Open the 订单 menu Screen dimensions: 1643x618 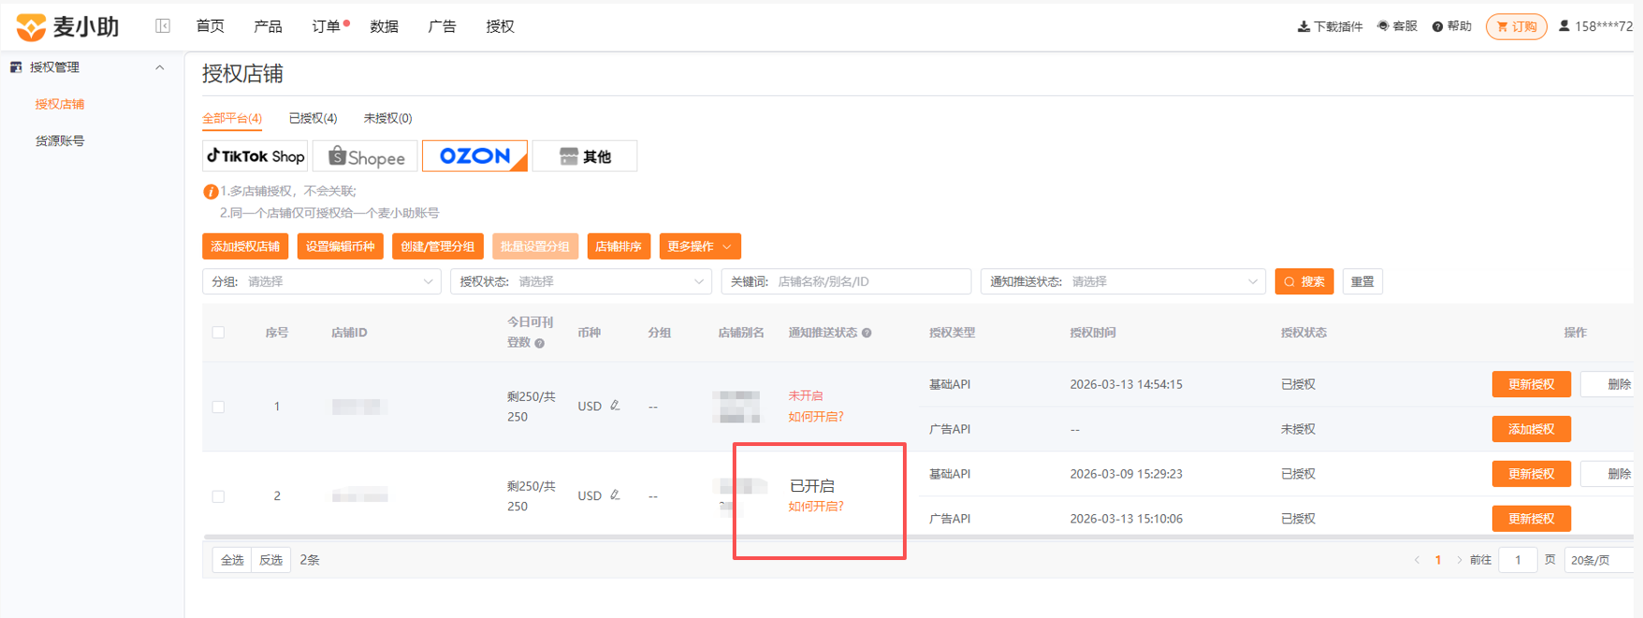point(327,26)
